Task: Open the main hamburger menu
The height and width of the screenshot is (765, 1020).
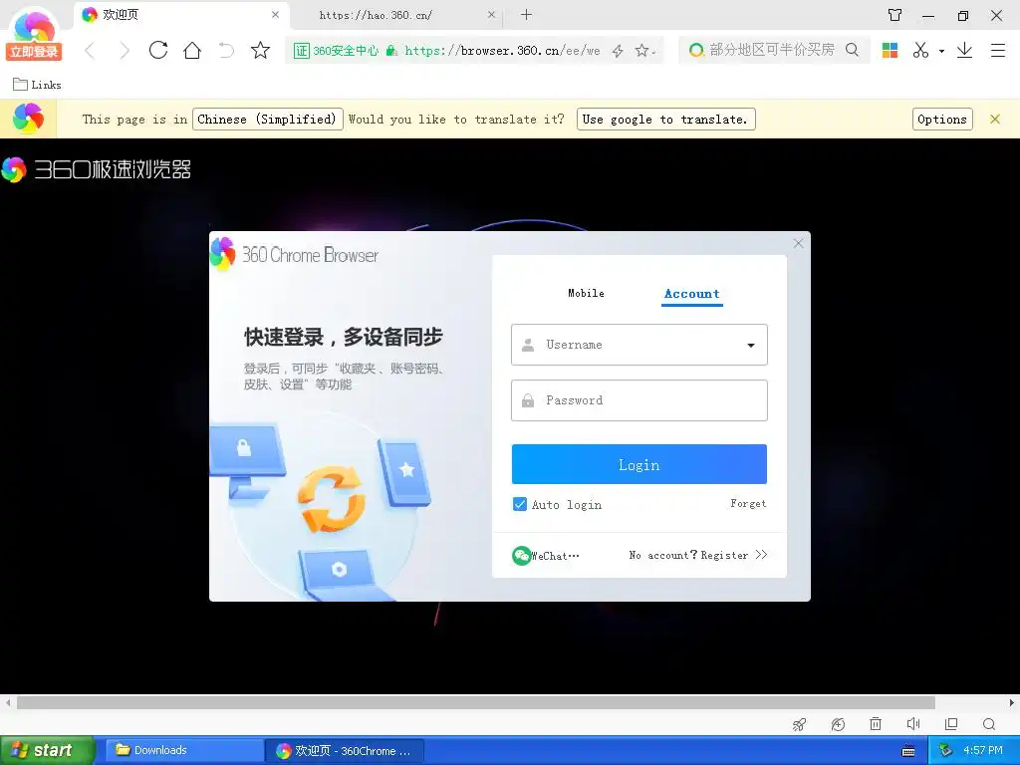Action: [x=998, y=50]
